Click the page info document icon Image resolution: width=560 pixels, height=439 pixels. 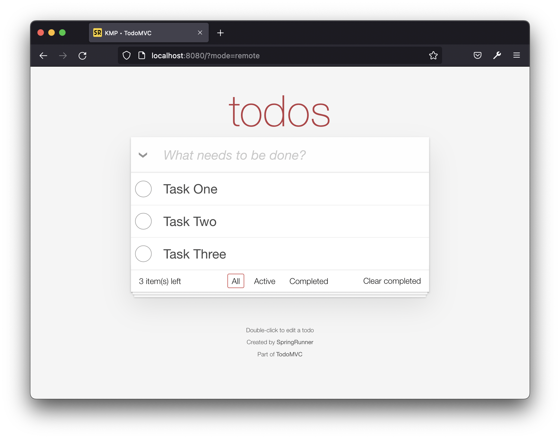[141, 56]
